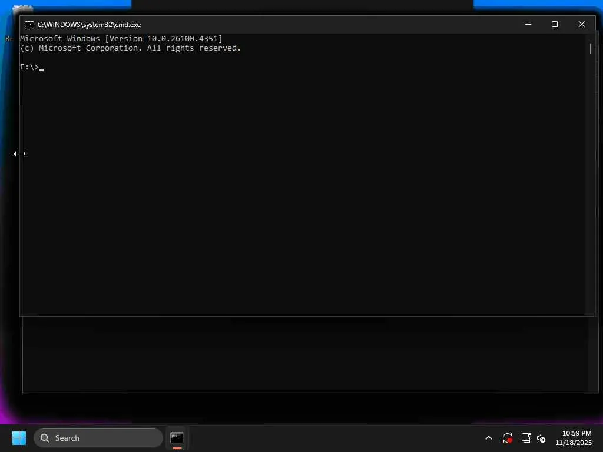Image resolution: width=603 pixels, height=452 pixels.
Task: Open the sync update tray icon
Action: click(507, 438)
